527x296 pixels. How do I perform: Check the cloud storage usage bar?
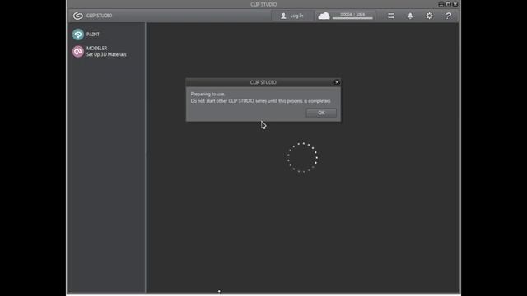[x=352, y=18]
